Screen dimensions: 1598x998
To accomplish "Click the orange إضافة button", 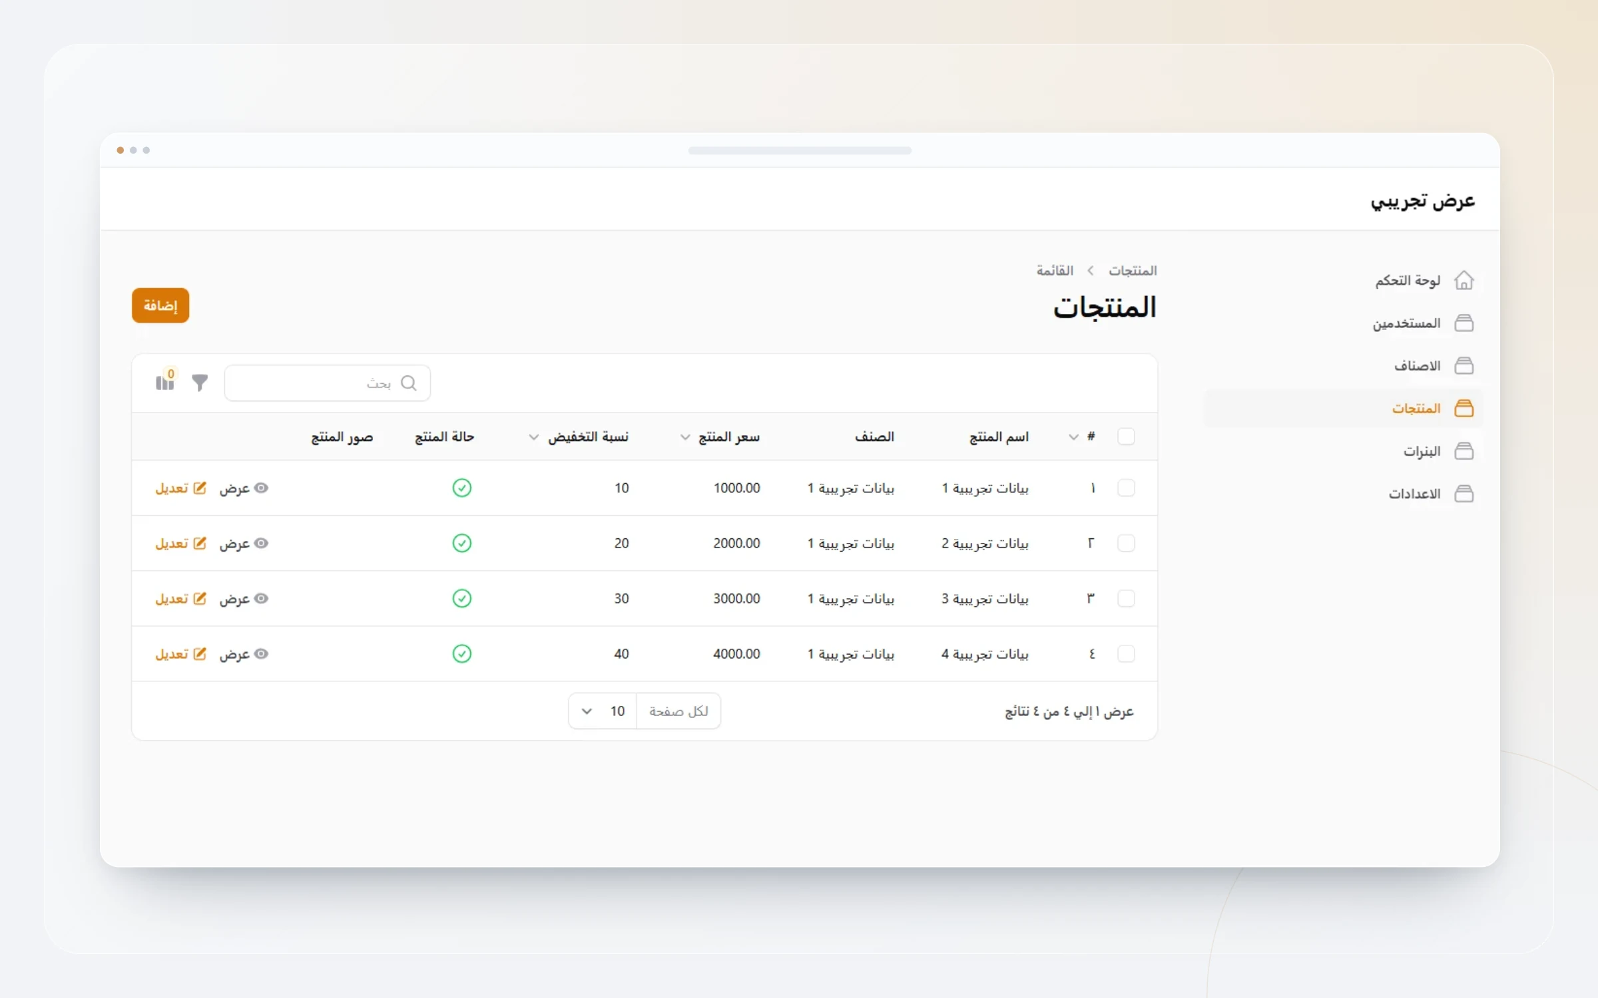I will [160, 305].
